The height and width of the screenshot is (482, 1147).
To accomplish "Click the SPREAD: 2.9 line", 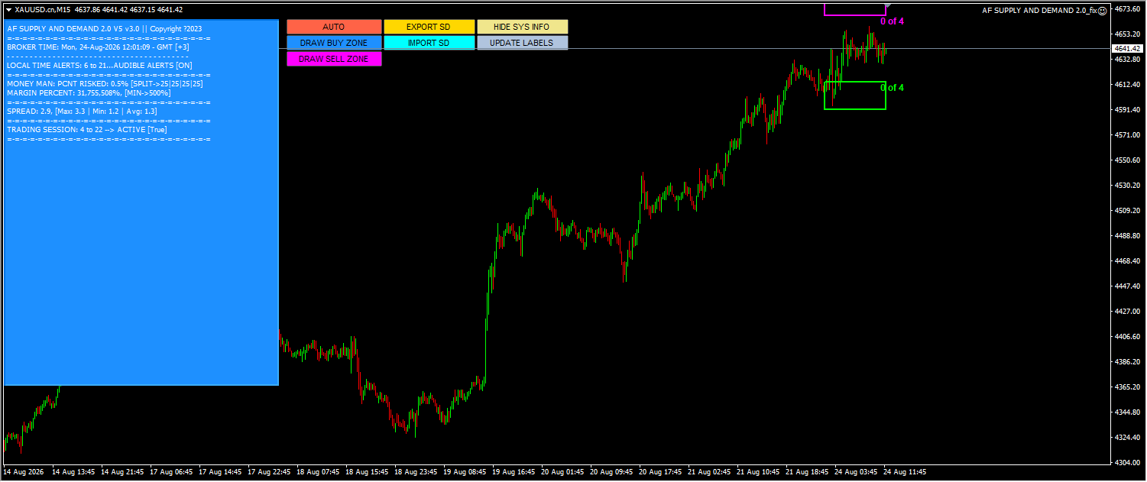I will [82, 112].
